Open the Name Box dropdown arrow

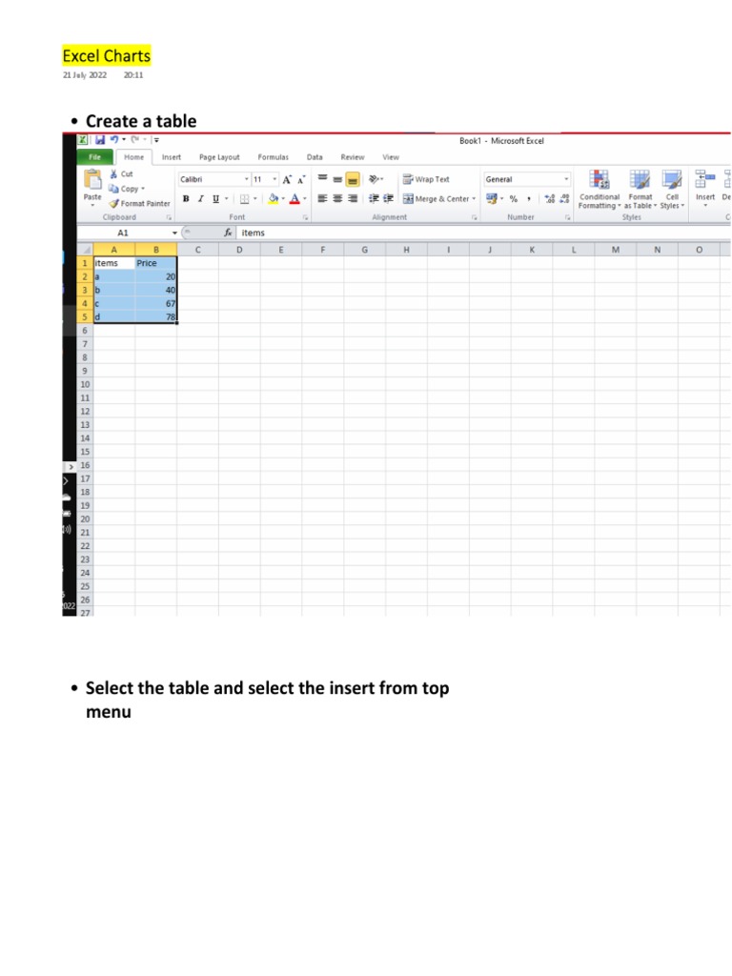click(x=174, y=233)
